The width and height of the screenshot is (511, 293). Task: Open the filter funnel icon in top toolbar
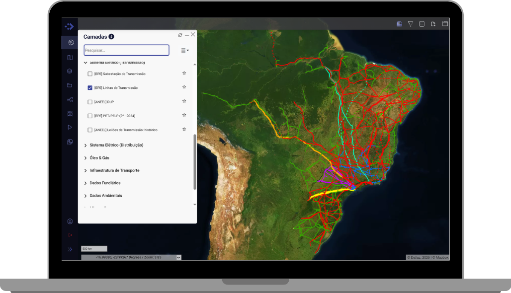411,24
